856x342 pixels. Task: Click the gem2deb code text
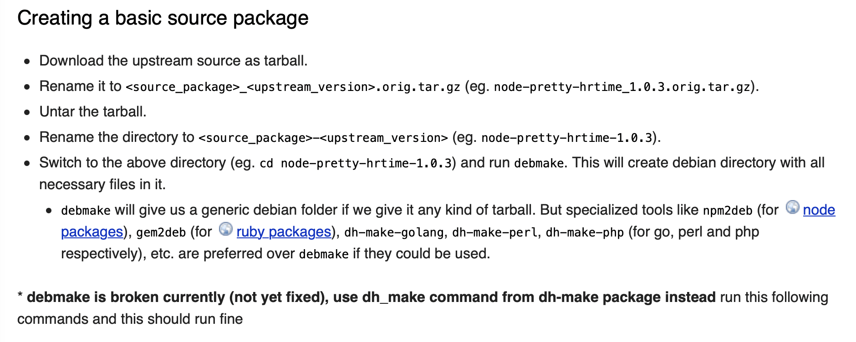pyautogui.click(x=161, y=232)
